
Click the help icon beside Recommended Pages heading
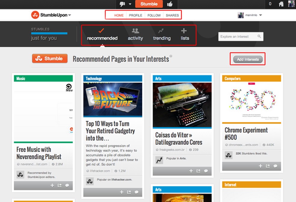click(171, 56)
